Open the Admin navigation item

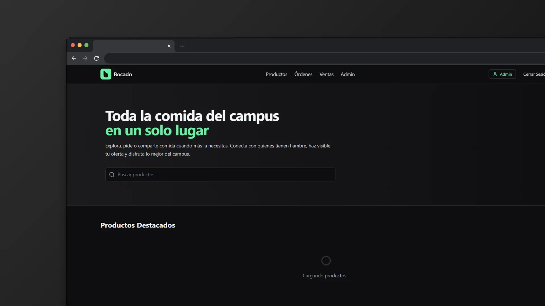[347, 74]
